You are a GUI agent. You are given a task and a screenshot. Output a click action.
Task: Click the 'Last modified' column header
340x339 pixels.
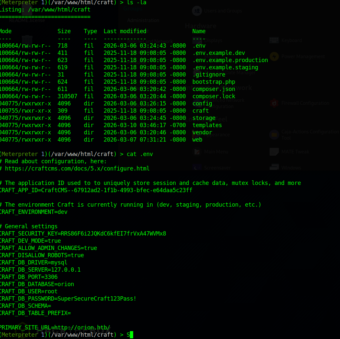125,31
